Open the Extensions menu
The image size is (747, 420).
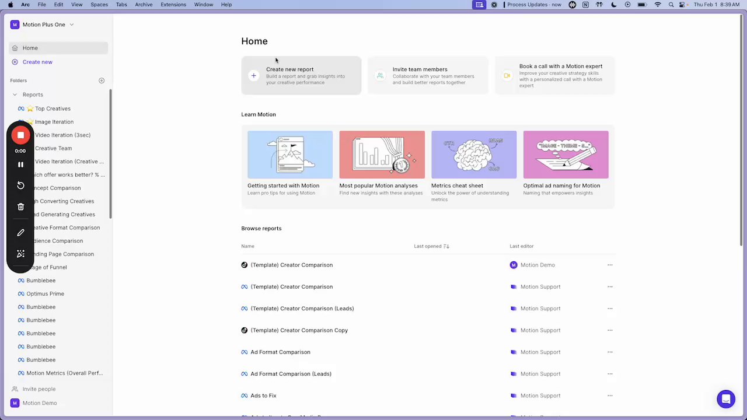(x=173, y=5)
